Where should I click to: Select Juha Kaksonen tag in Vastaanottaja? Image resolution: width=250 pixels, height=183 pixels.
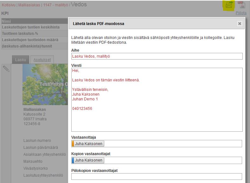[88, 144]
